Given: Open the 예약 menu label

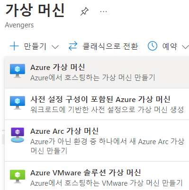Looking at the screenshot, I should (x=170, y=46).
